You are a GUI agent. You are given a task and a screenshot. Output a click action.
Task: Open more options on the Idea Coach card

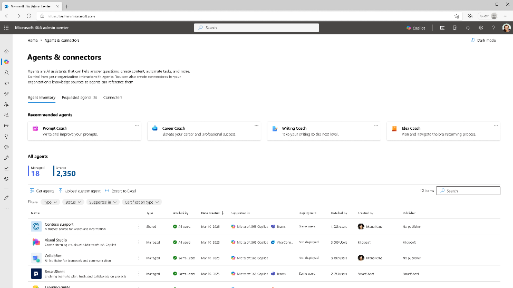496,126
